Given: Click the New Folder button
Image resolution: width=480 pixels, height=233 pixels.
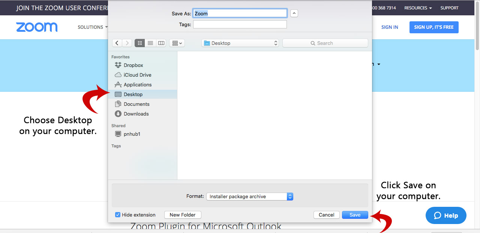Looking at the screenshot, I should [183, 215].
